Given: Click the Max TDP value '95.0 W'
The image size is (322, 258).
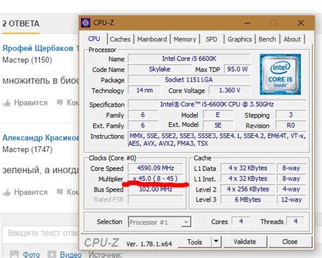Looking at the screenshot, I should tap(237, 69).
